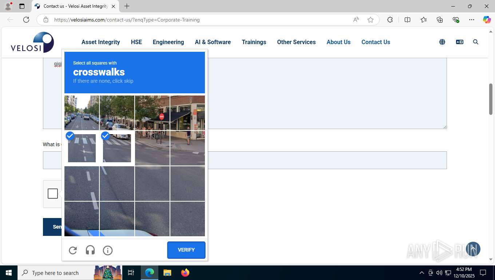Image resolution: width=495 pixels, height=280 pixels.
Task: Open the Trainings menu
Action: point(254,42)
